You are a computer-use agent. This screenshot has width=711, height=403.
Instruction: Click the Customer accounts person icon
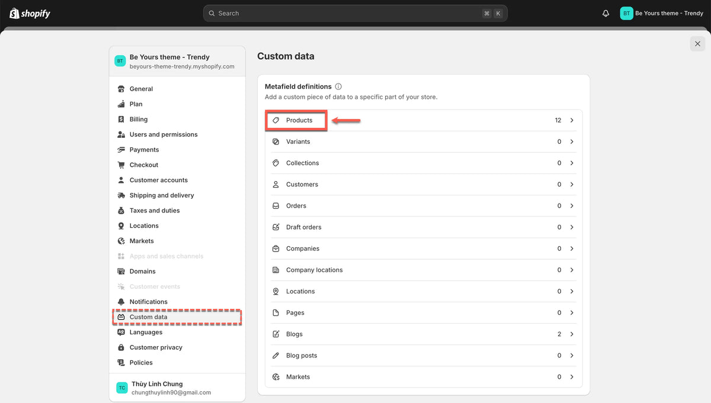click(121, 180)
